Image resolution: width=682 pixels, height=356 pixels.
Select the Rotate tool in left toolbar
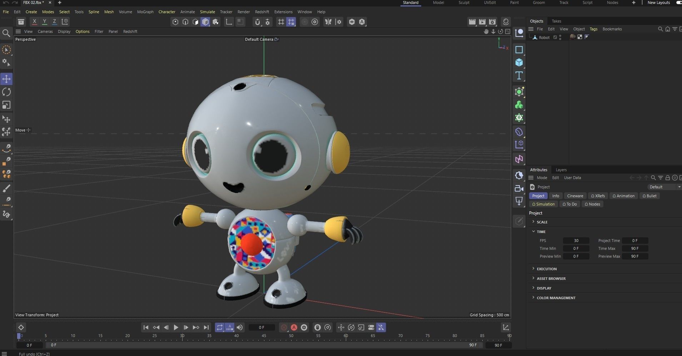tap(6, 92)
